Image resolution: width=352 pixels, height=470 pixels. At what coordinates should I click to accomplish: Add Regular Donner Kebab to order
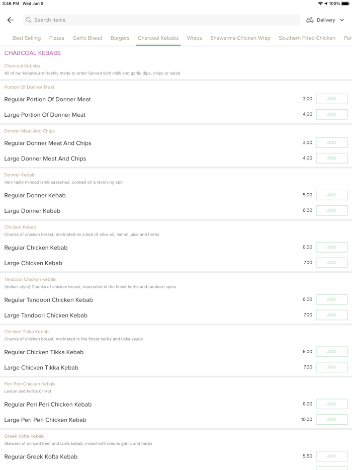[x=331, y=195]
